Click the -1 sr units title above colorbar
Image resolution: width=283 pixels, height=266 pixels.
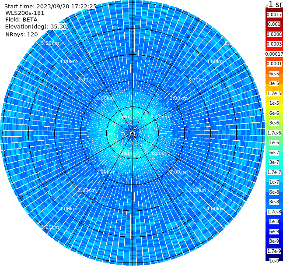[274, 4]
